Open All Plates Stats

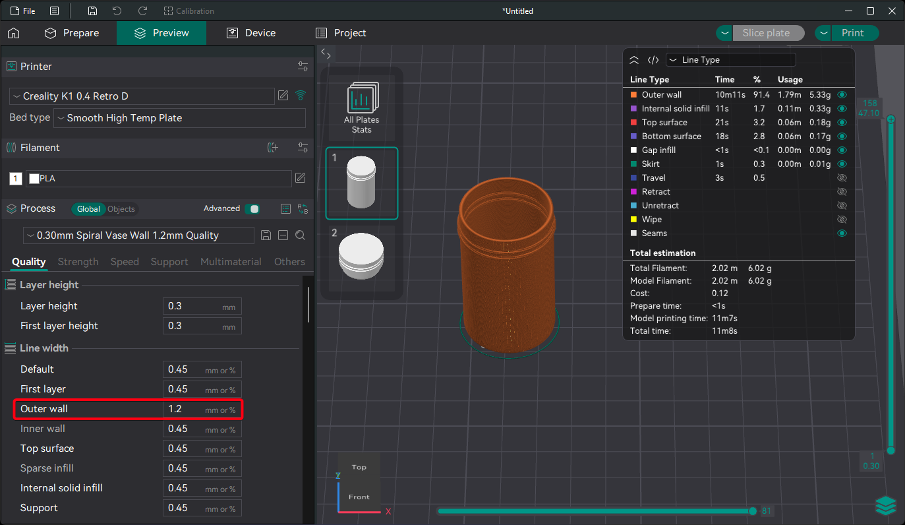(362, 106)
